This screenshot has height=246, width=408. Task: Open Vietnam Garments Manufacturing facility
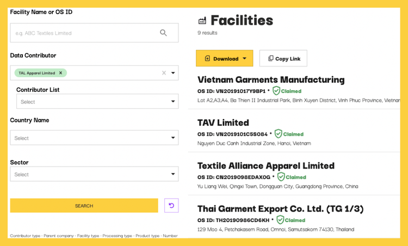[x=271, y=80]
